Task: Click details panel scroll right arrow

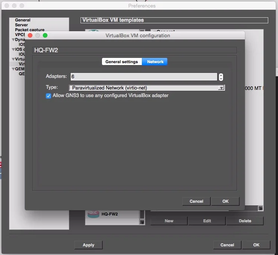Action: point(260,208)
